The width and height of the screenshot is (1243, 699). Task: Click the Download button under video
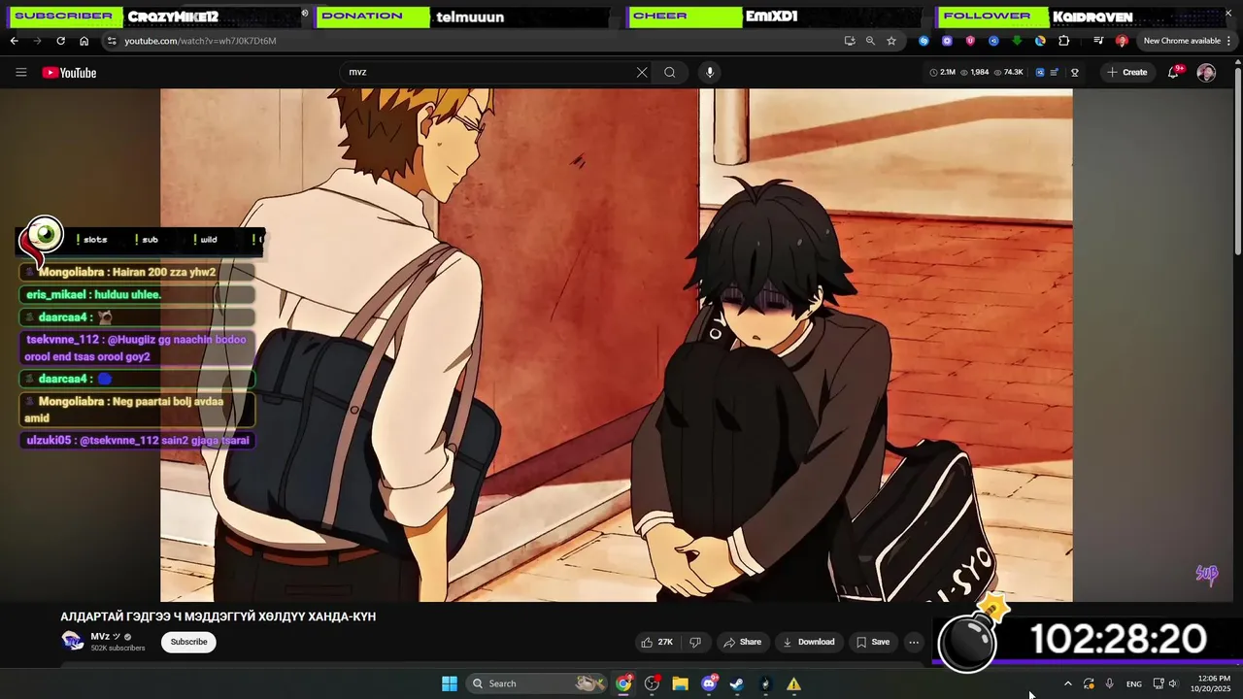(808, 642)
